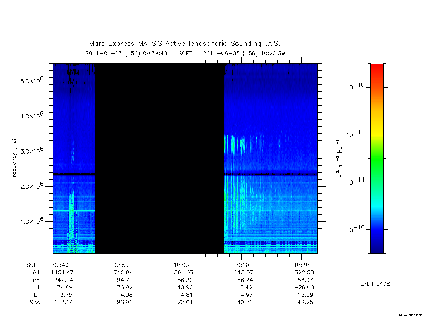Click the '09:50' time tick label

(x=121, y=265)
